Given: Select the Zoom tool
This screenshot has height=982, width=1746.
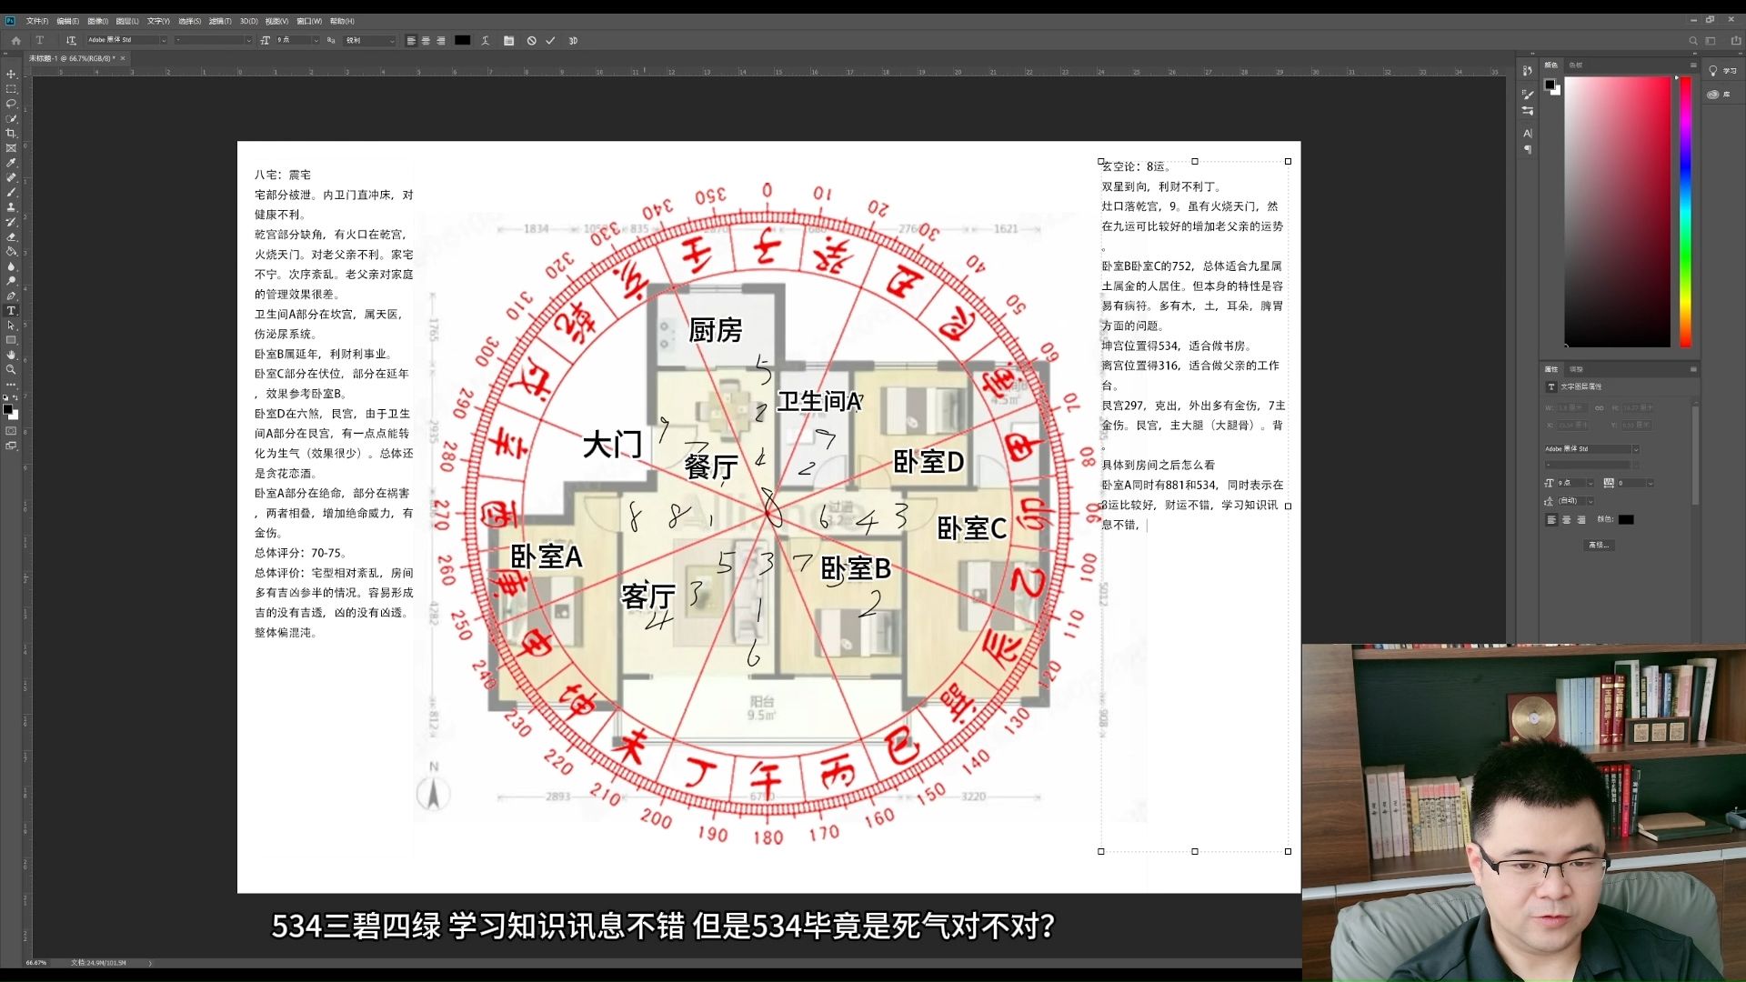Looking at the screenshot, I should pos(11,370).
